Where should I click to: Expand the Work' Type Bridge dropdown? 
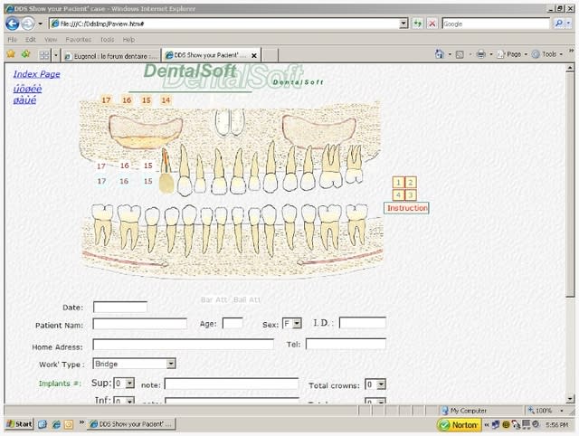pos(170,364)
